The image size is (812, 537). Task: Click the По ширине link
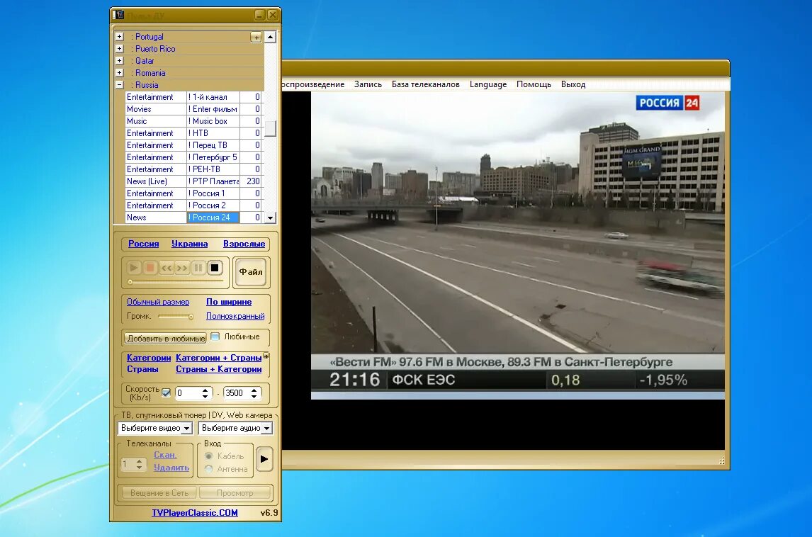coord(229,302)
